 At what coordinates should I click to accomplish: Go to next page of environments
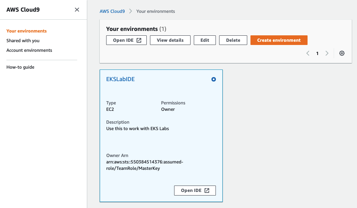327,53
